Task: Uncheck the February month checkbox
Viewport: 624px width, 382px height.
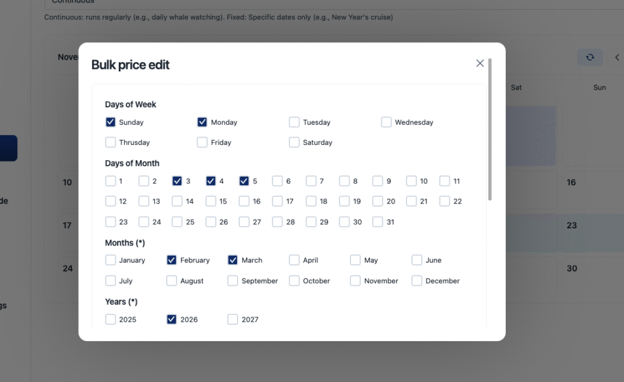Action: (x=172, y=260)
